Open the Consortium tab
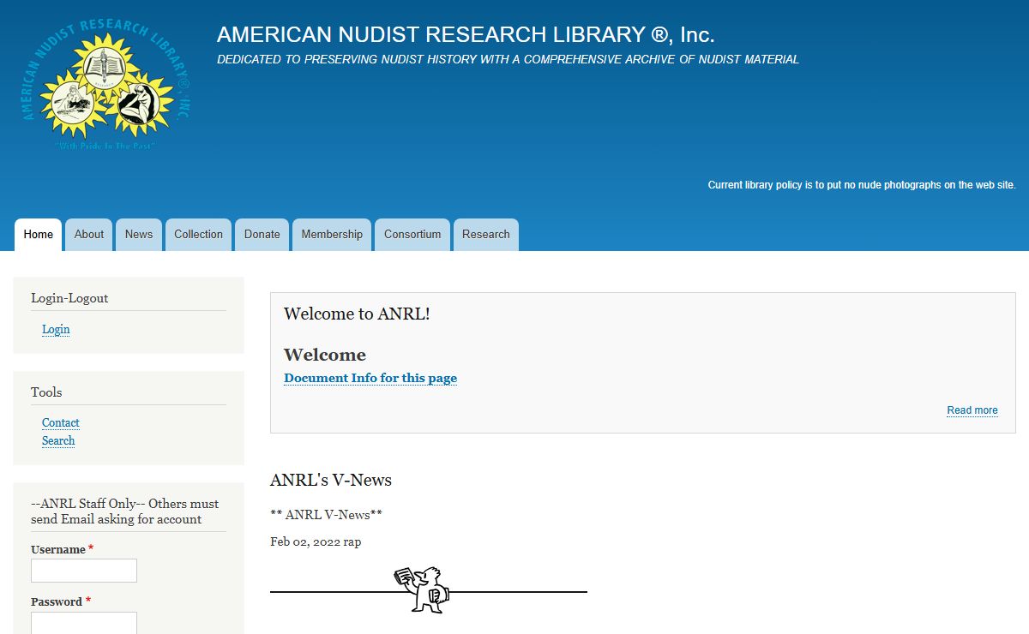Screen dimensions: 1029x634 [x=412, y=235]
